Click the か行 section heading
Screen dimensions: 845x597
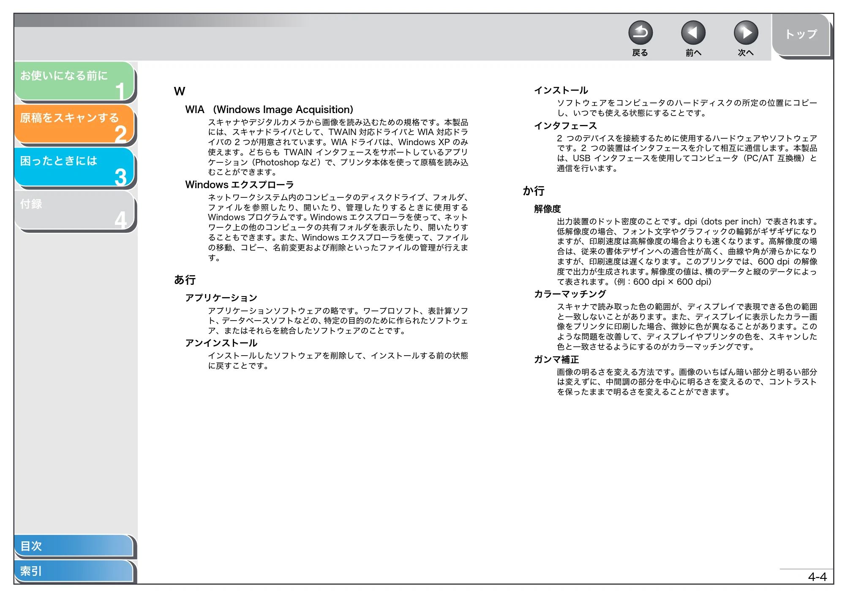pos(534,191)
